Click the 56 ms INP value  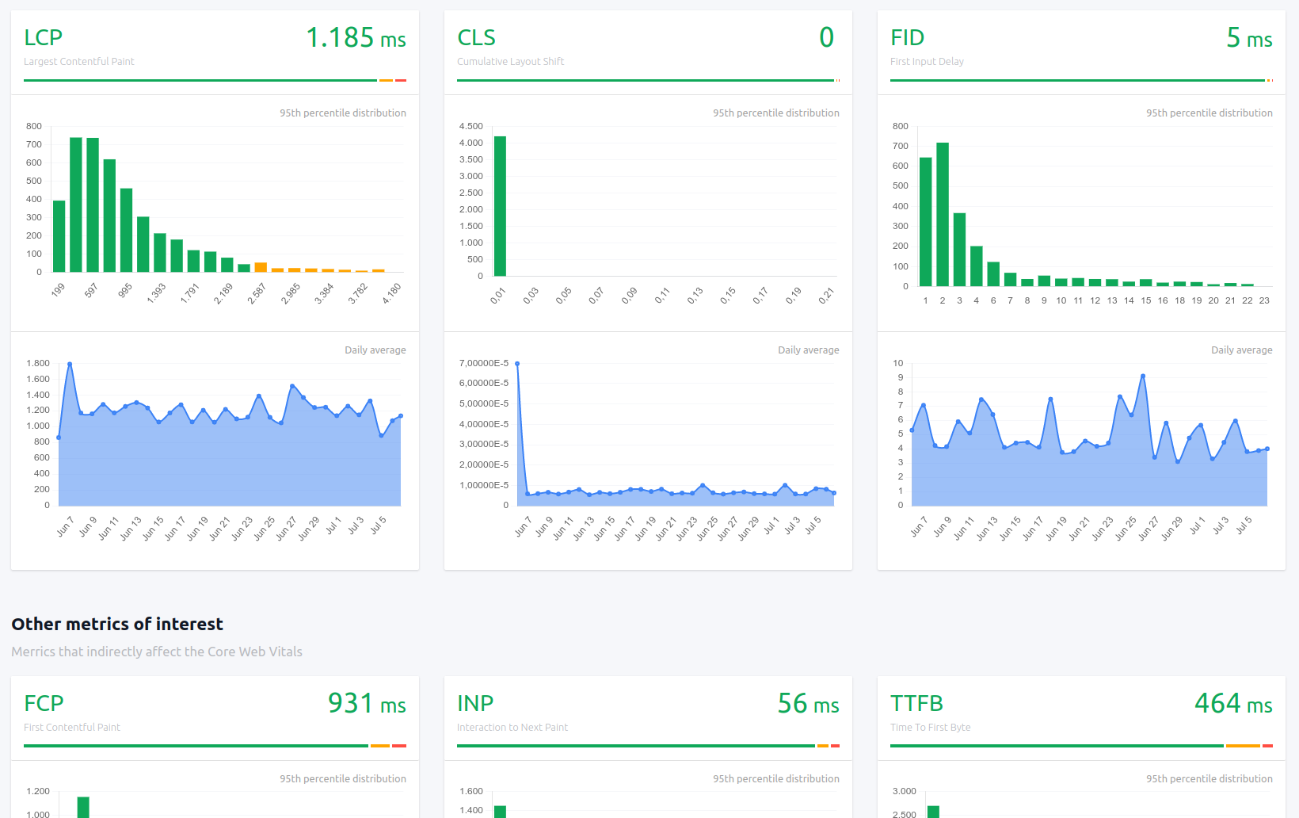coord(808,703)
